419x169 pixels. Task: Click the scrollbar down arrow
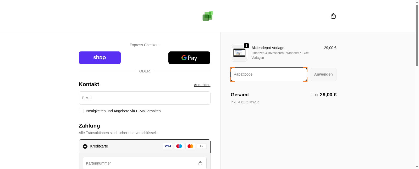(x=417, y=167)
